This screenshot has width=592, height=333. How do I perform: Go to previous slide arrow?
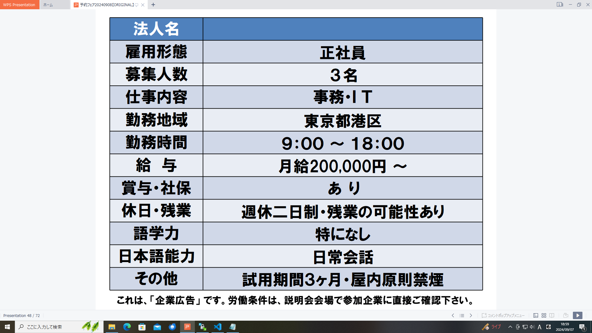453,315
